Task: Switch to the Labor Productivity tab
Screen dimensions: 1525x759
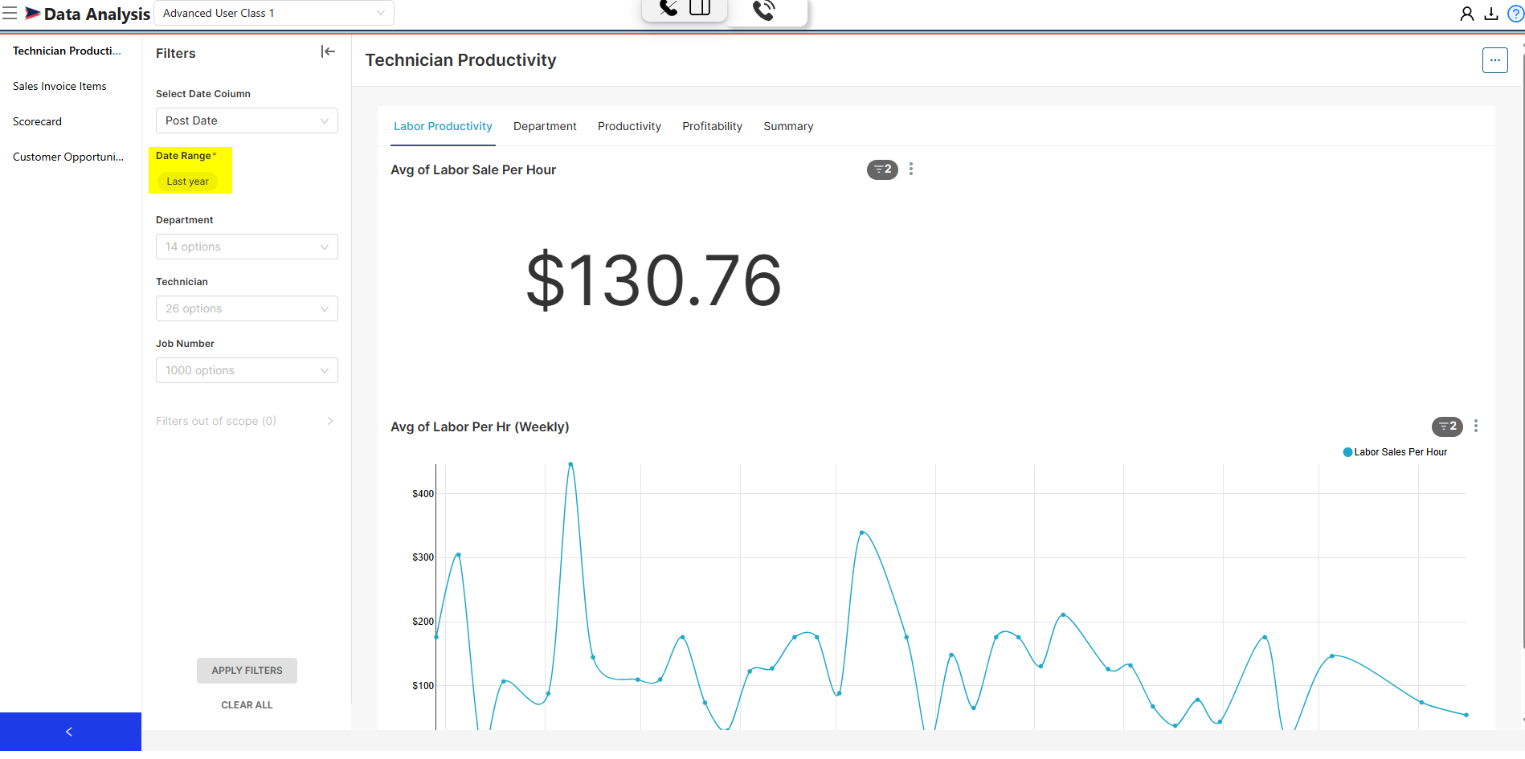Action: (443, 126)
